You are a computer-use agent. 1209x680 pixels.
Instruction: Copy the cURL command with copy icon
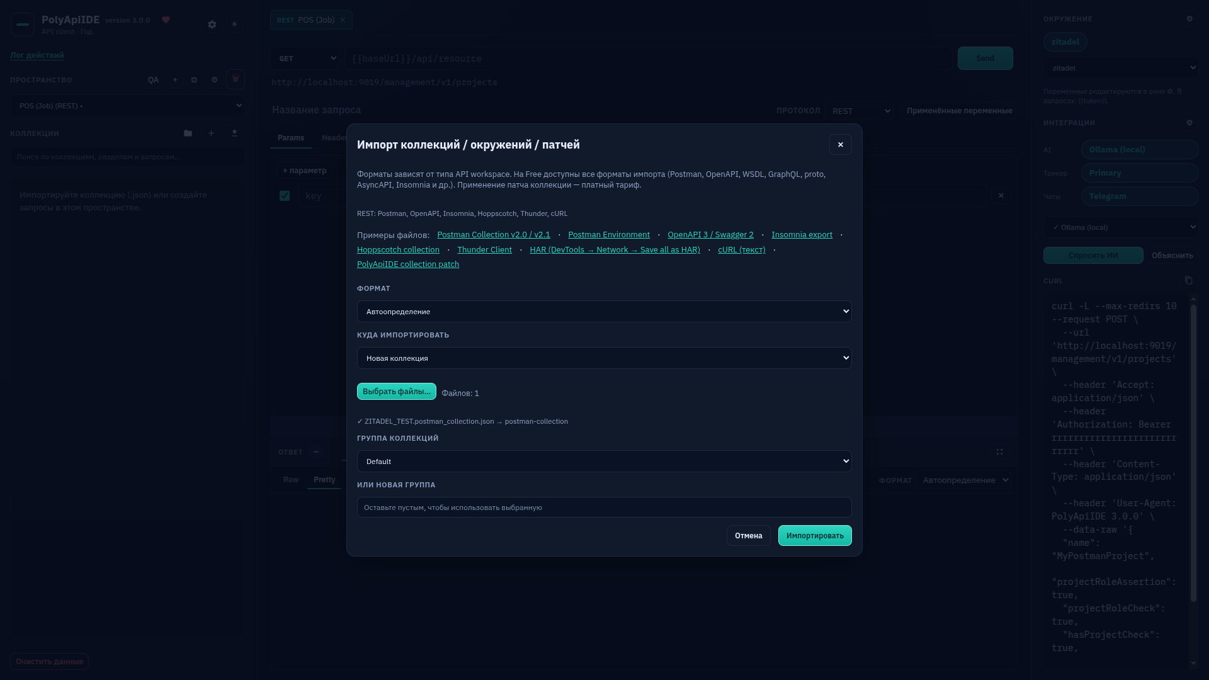point(1188,280)
